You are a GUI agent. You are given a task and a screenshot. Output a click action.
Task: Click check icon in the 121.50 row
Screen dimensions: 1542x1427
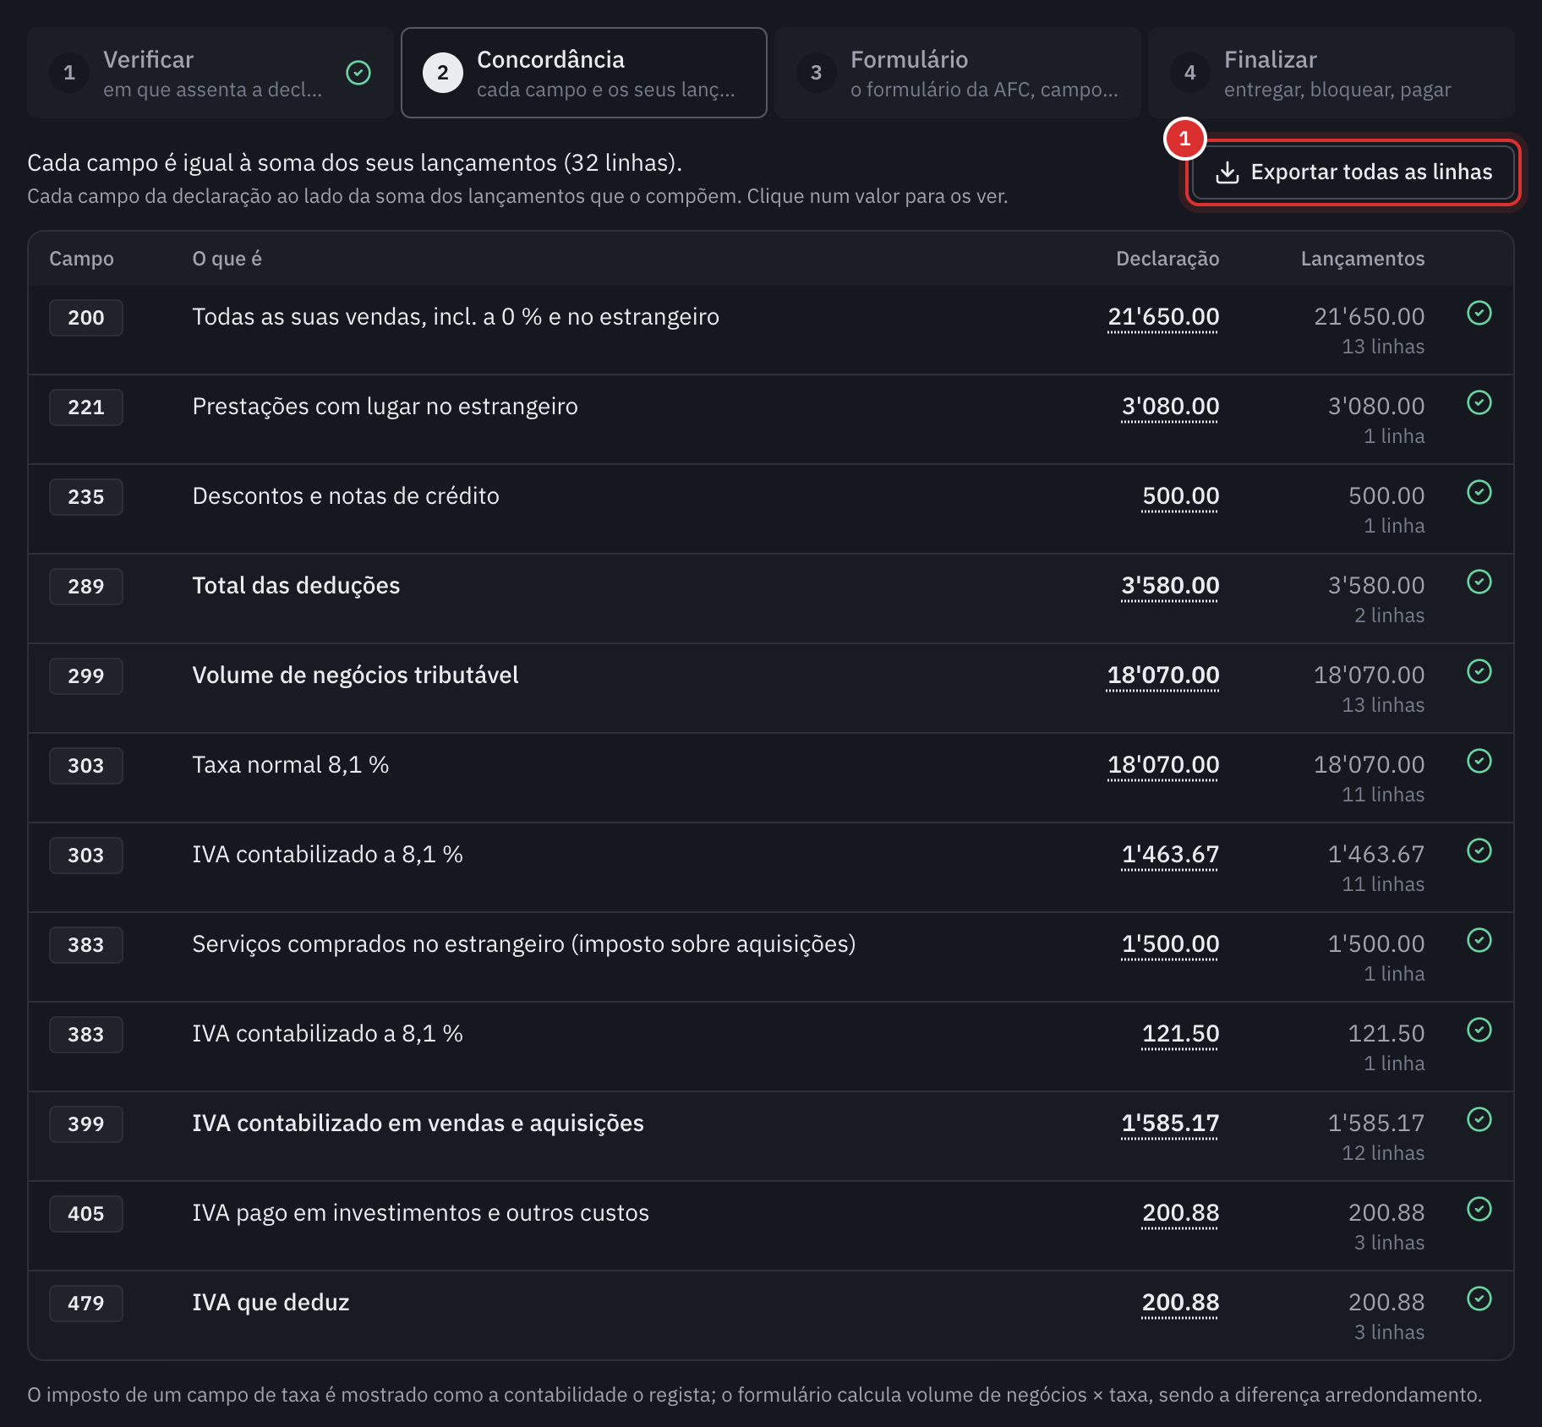coord(1479,1030)
